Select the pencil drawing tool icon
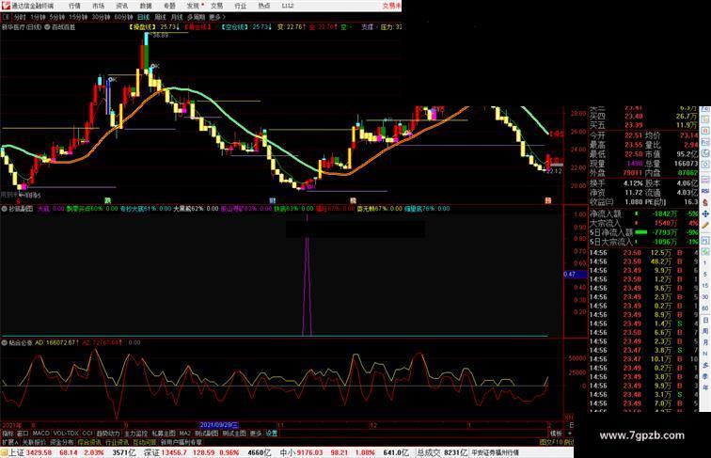Image resolution: width=711 pixels, height=458 pixels. (705, 226)
